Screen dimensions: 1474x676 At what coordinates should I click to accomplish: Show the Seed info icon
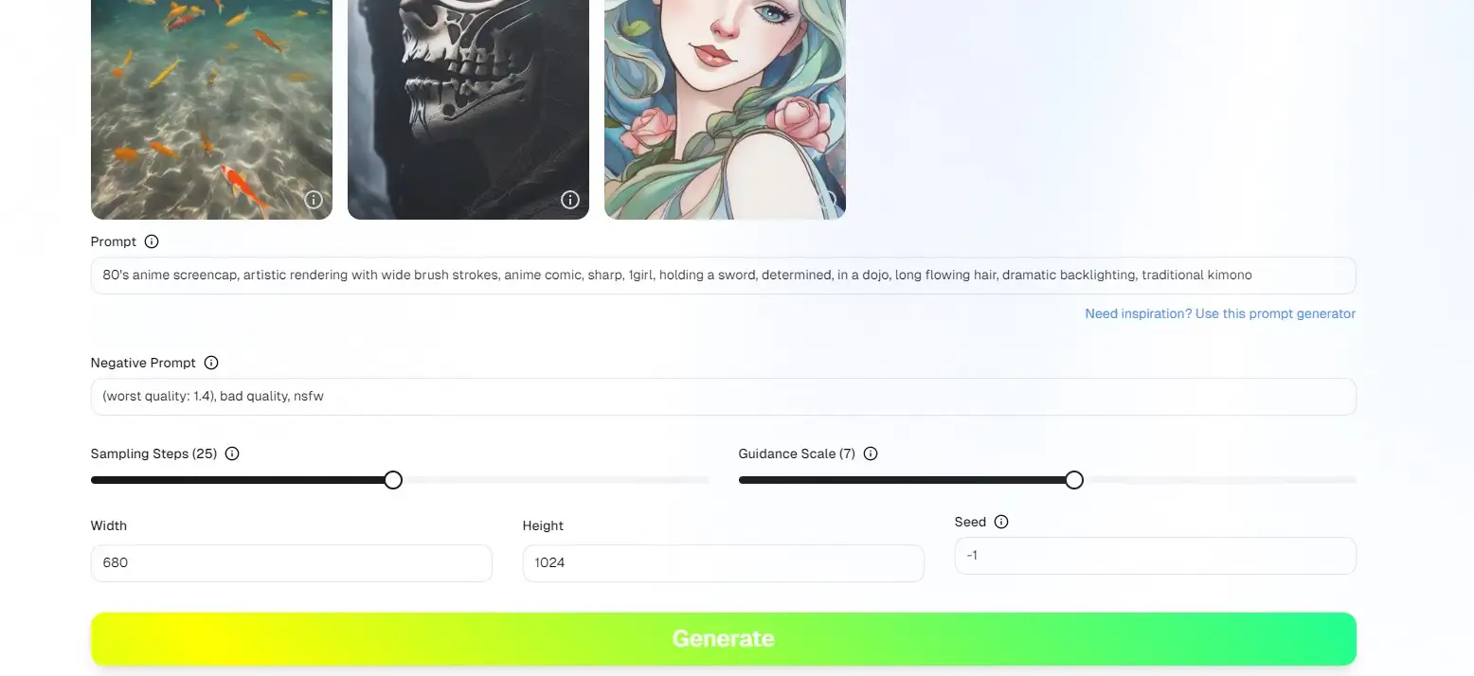1001,522
